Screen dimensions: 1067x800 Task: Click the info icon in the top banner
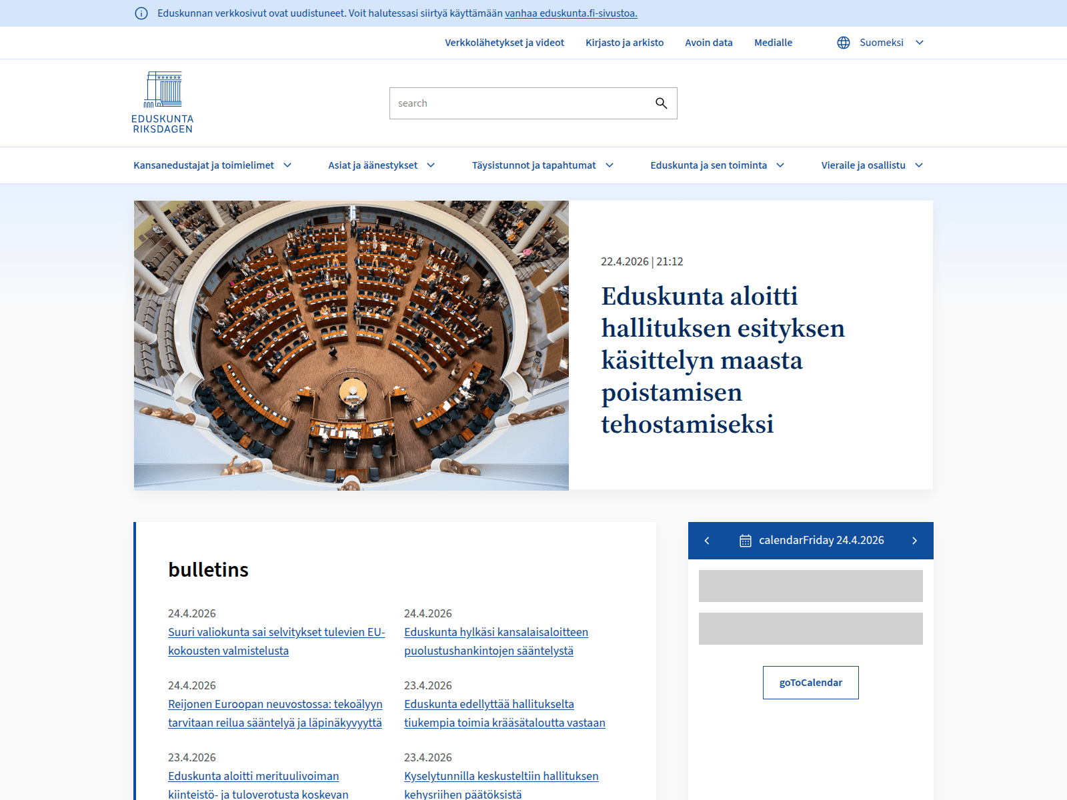coord(141,13)
